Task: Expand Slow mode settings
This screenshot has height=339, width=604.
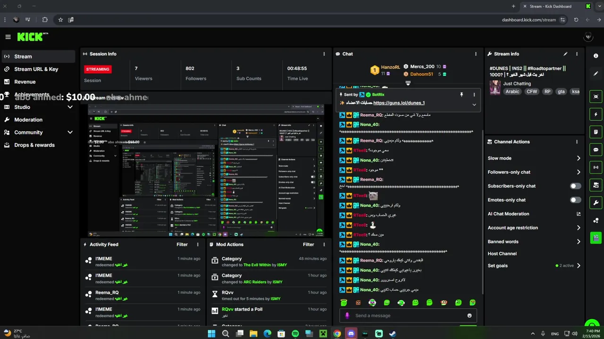Action: [579, 158]
